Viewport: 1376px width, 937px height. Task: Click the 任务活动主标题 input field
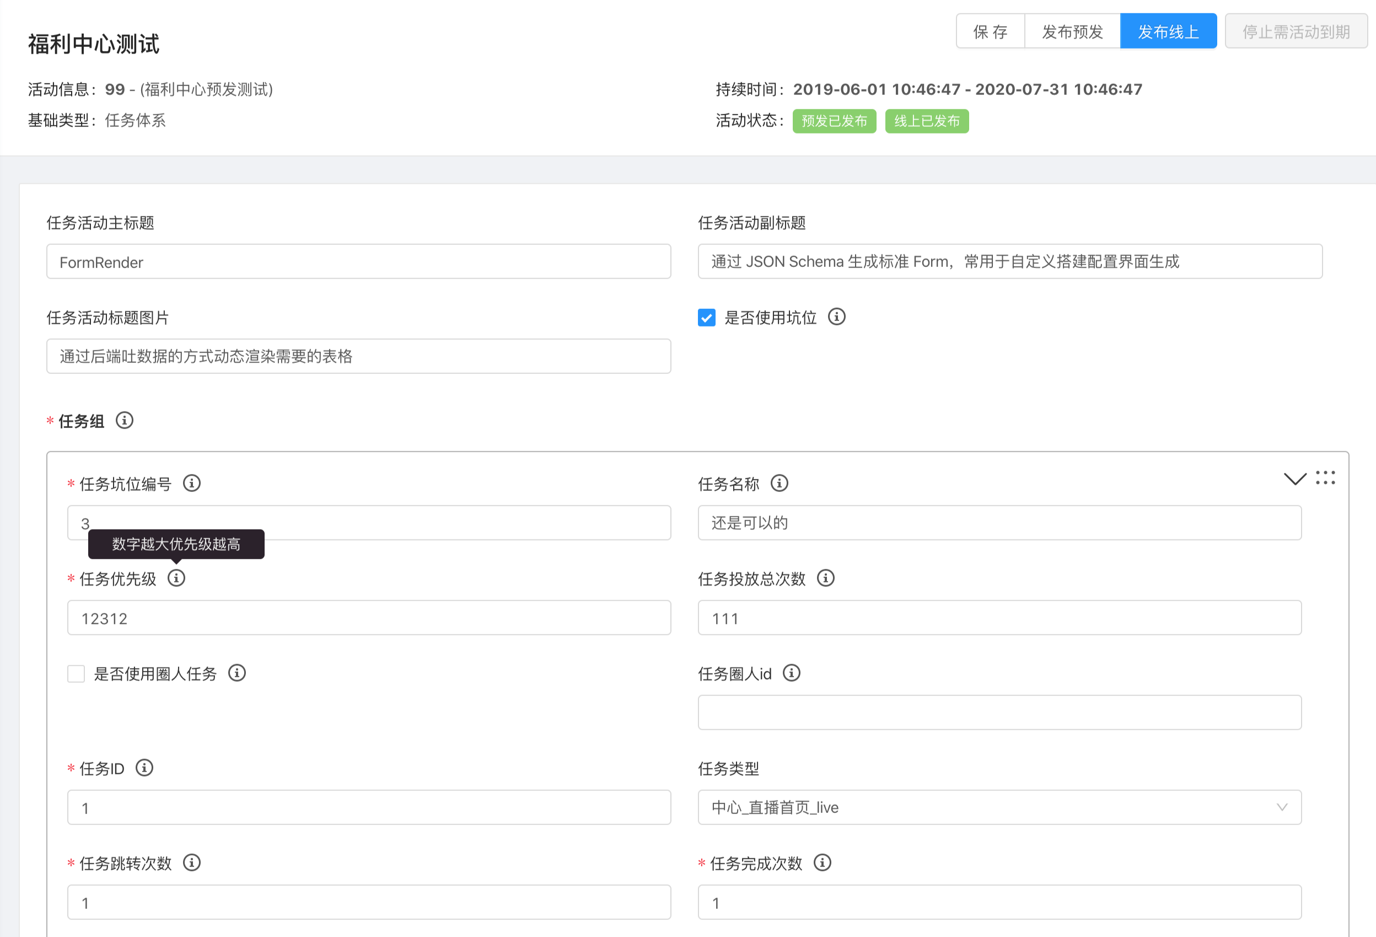pos(358,262)
